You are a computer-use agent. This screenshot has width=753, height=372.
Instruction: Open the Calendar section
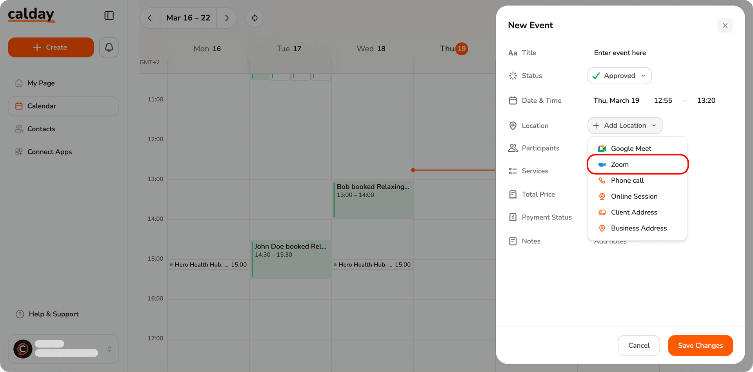click(x=42, y=106)
